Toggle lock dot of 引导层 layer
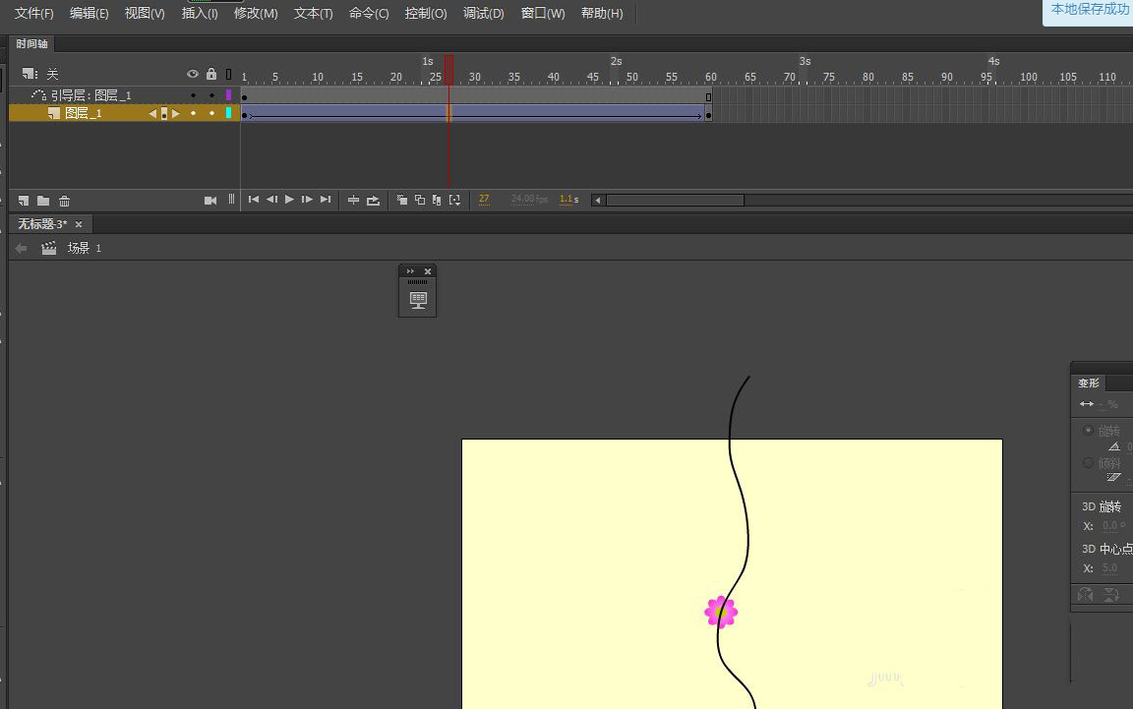 (210, 95)
